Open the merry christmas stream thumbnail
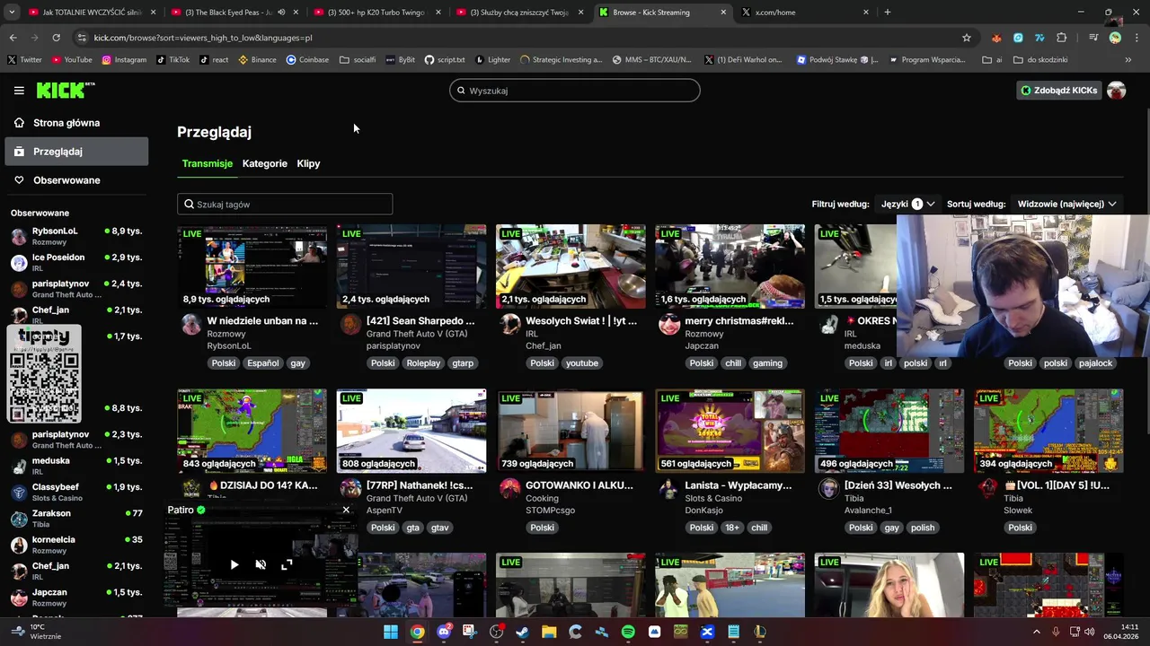 click(730, 266)
